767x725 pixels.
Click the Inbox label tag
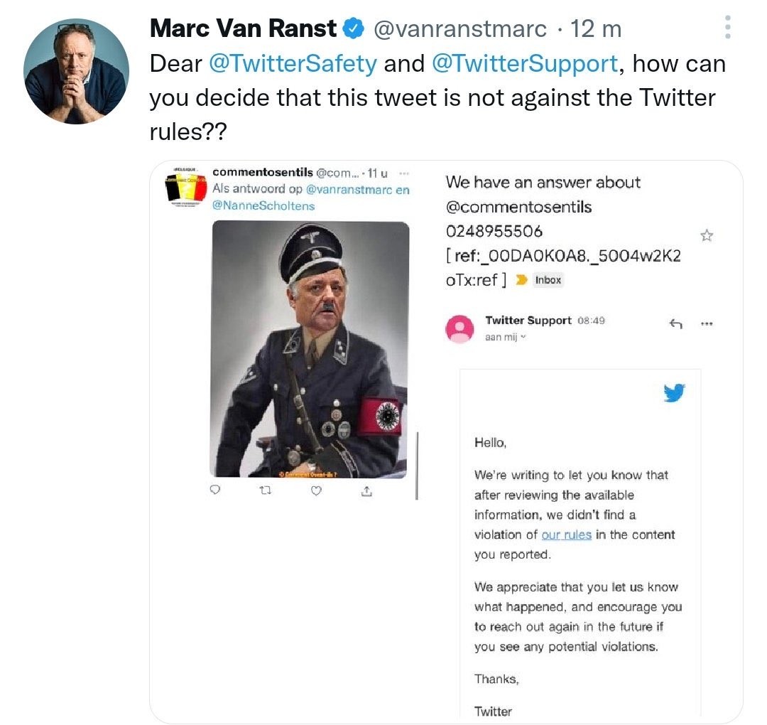click(548, 280)
